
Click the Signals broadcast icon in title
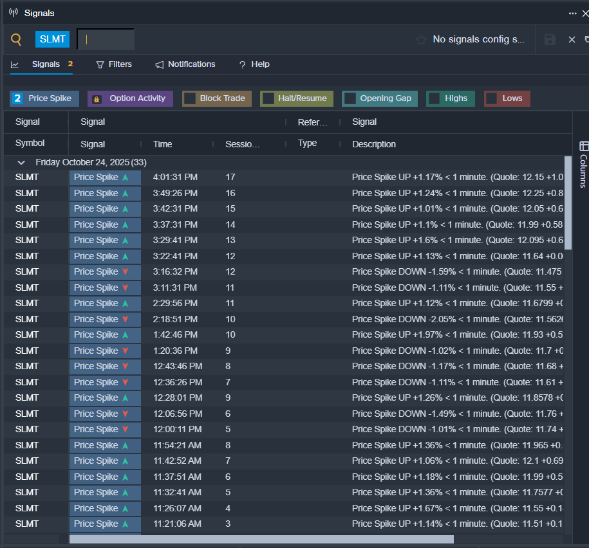tap(14, 13)
